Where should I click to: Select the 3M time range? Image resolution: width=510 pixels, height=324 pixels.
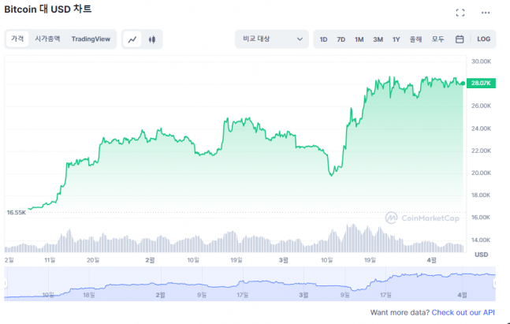coord(378,39)
